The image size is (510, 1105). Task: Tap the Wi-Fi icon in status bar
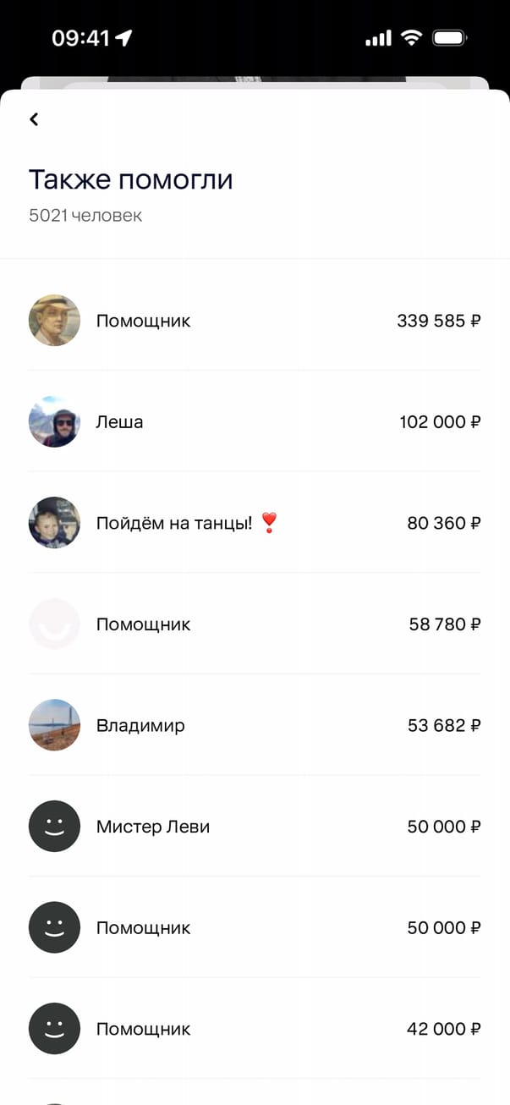click(412, 38)
